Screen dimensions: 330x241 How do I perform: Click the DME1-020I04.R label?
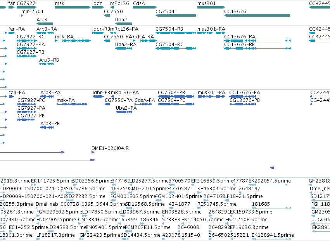pos(110,148)
